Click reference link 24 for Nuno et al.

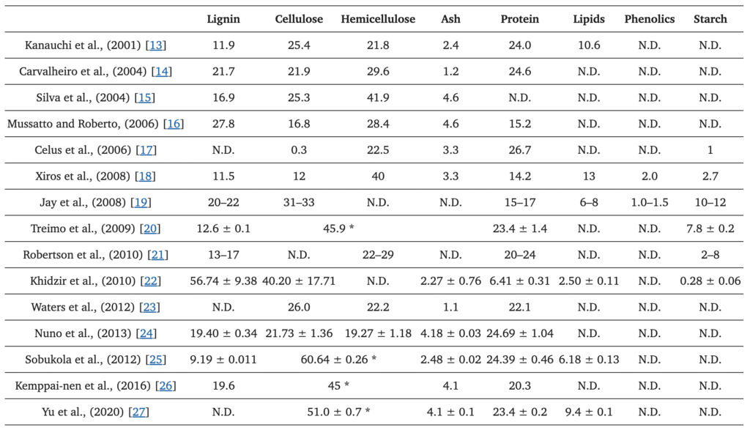pos(145,333)
